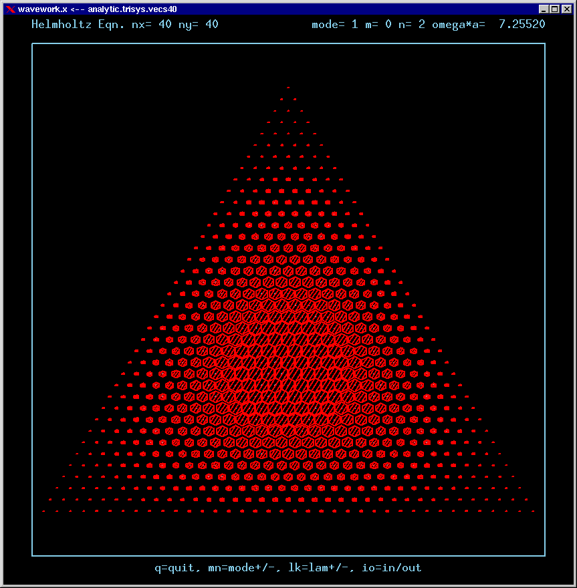Click the top apex dot of the triangle
Image resolution: width=577 pixels, height=588 pixels.
[288, 88]
